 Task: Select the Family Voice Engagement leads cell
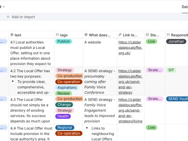(100, 110)
